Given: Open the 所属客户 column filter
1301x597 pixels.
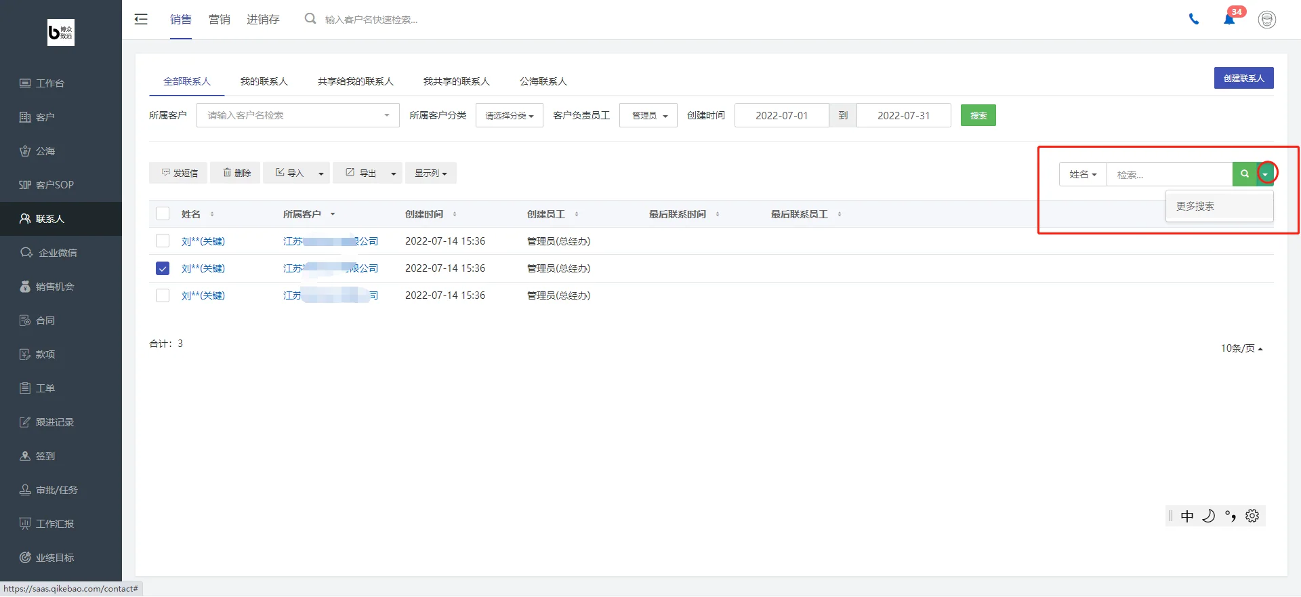Looking at the screenshot, I should tap(333, 214).
